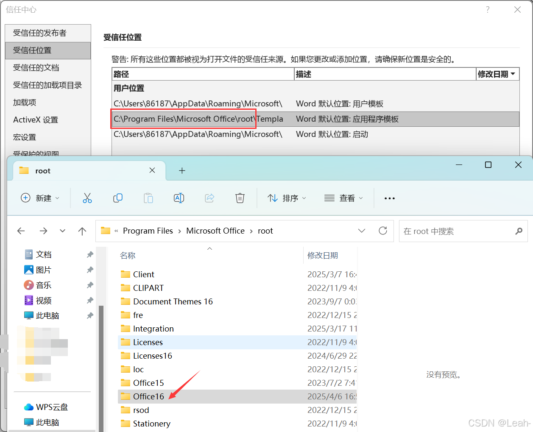Screen dimensions: 533x432
Task: Open the three-dot more options menu
Action: coord(390,198)
